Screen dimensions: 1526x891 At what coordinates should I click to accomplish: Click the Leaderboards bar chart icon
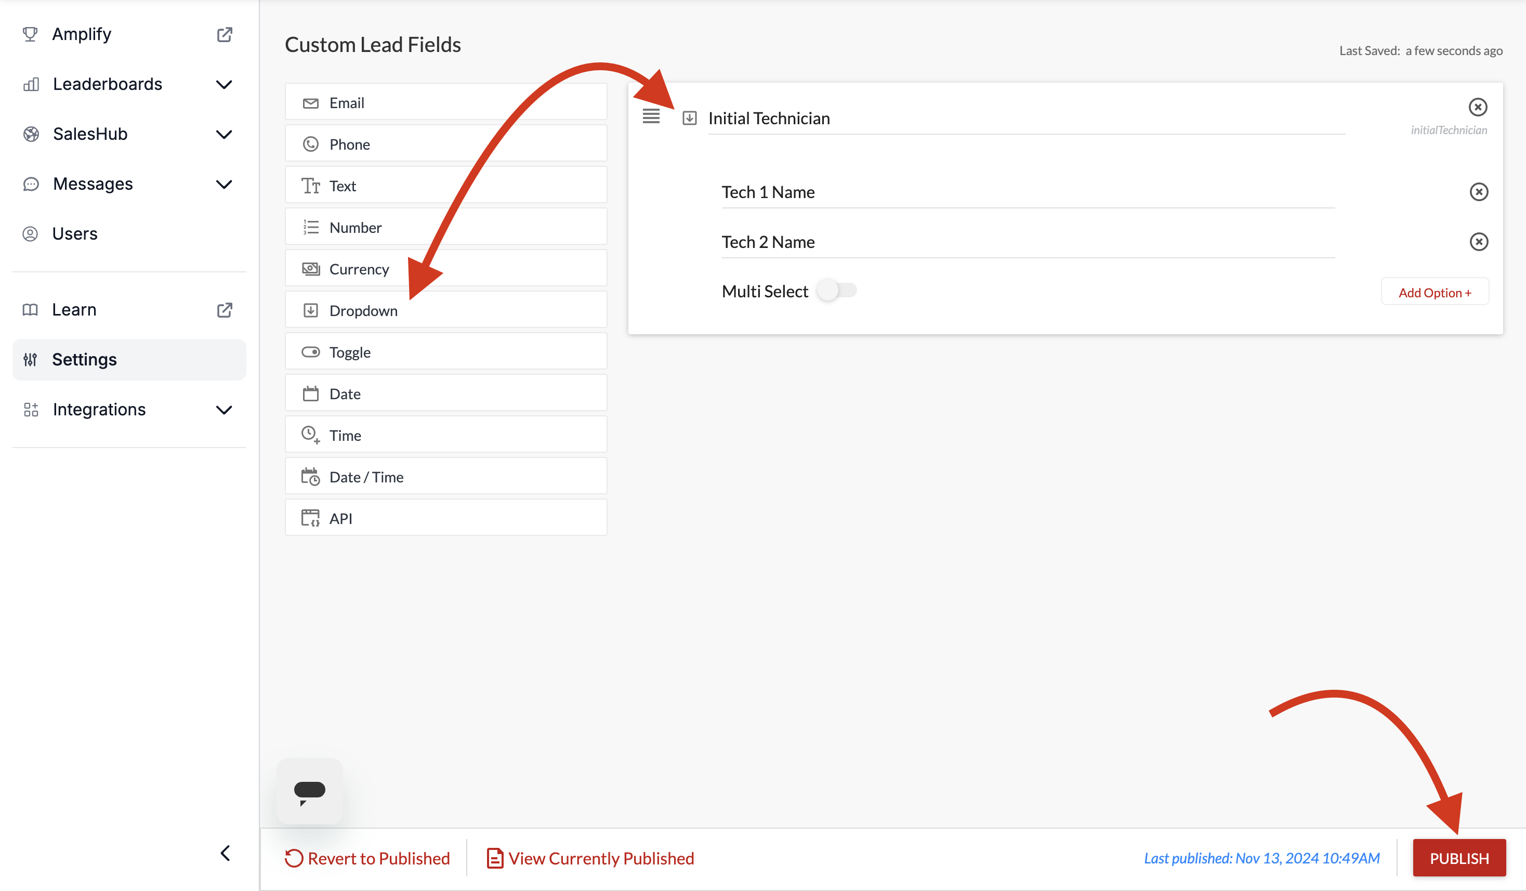coord(31,84)
